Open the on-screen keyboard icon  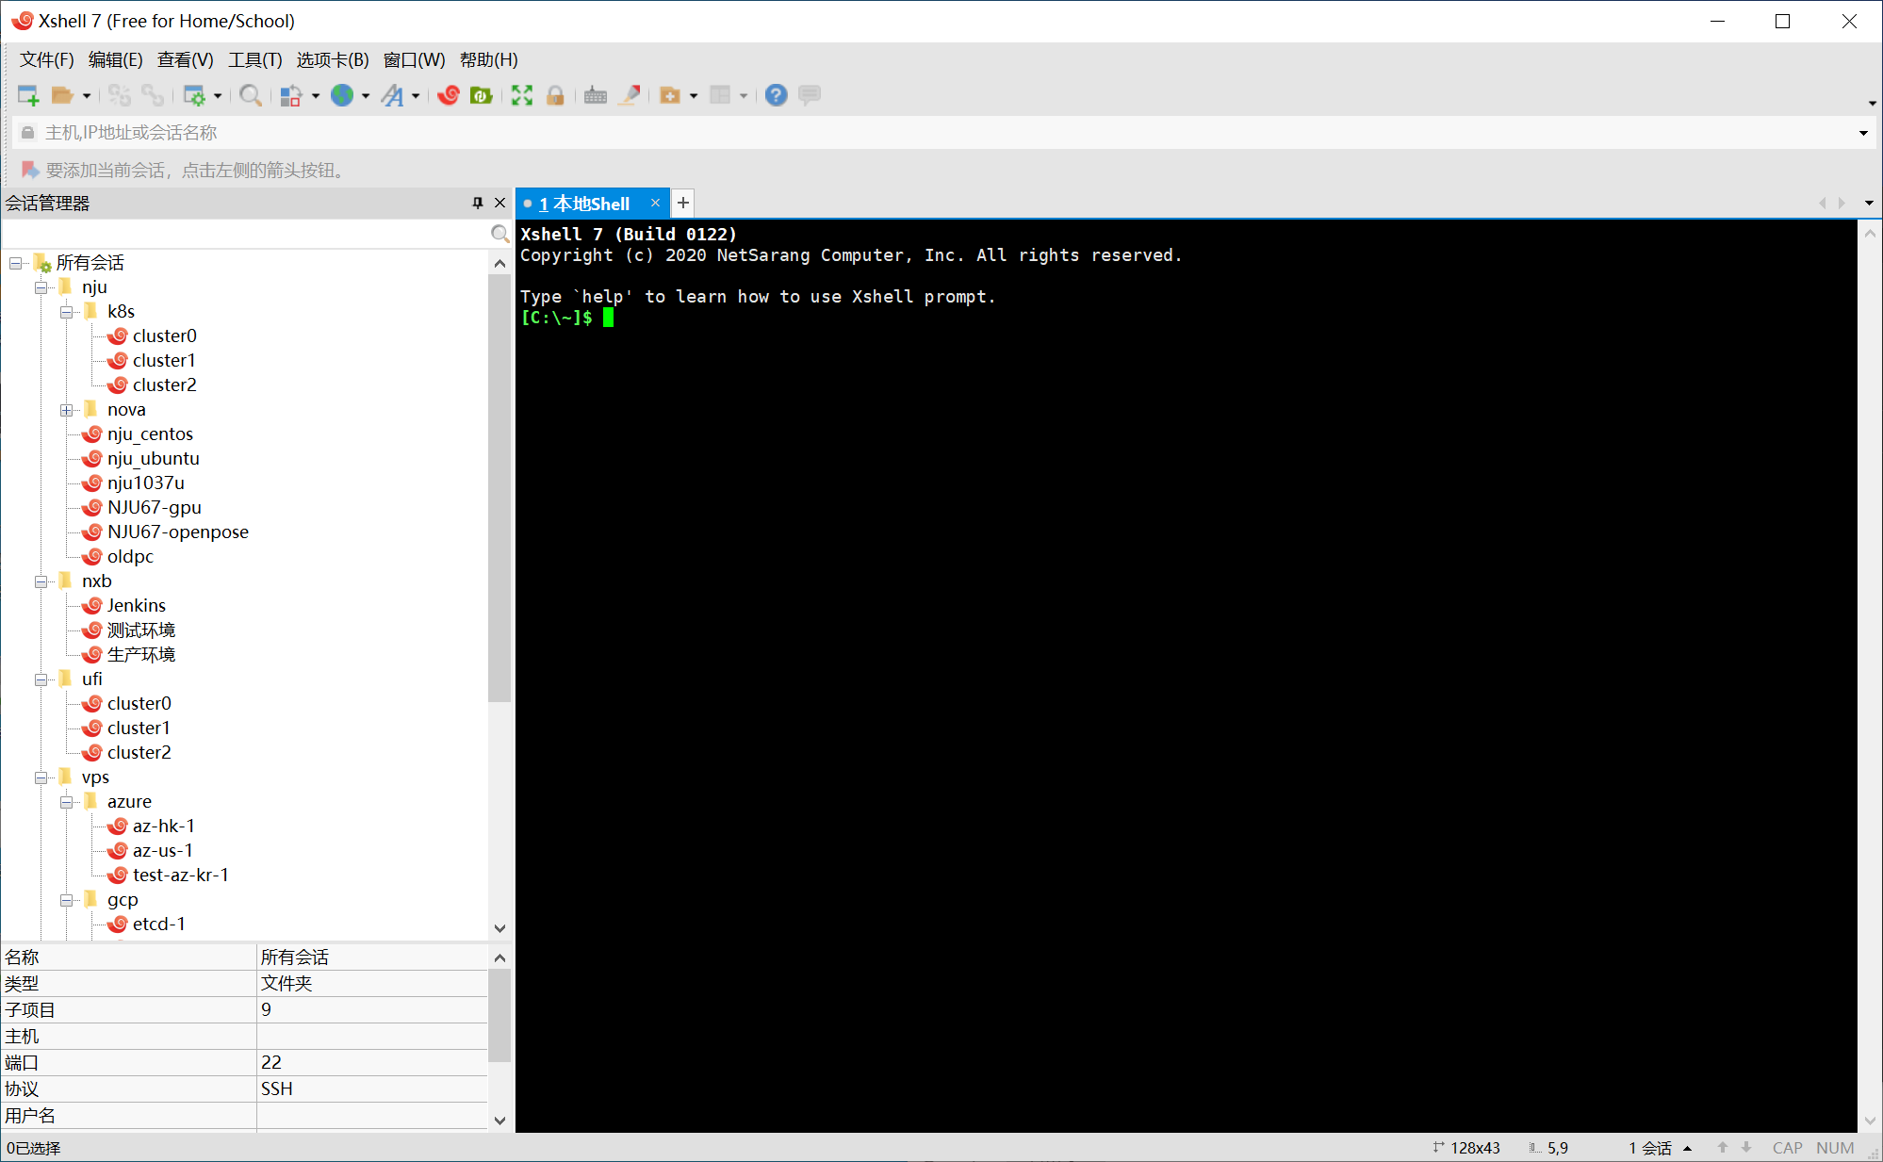[595, 94]
